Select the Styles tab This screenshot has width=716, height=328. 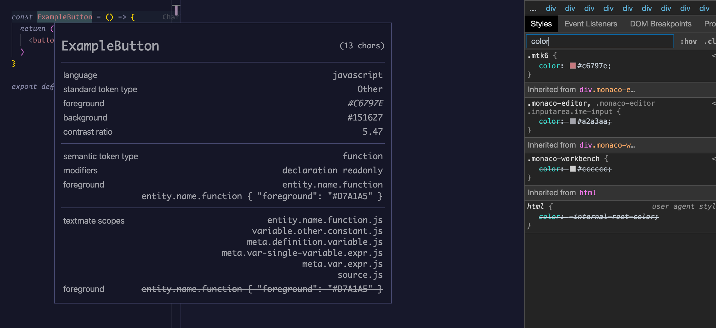541,24
